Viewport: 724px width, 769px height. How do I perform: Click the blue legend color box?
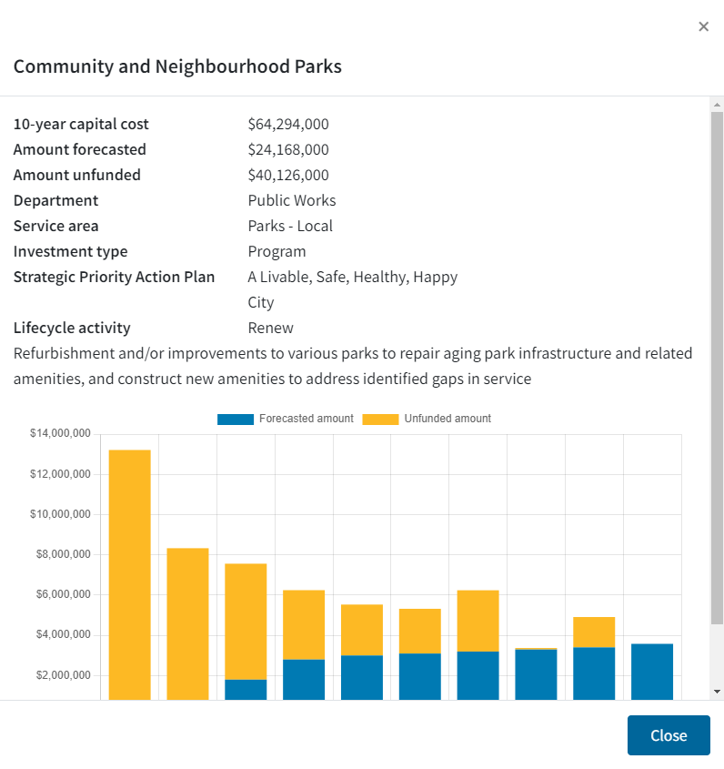coord(235,420)
